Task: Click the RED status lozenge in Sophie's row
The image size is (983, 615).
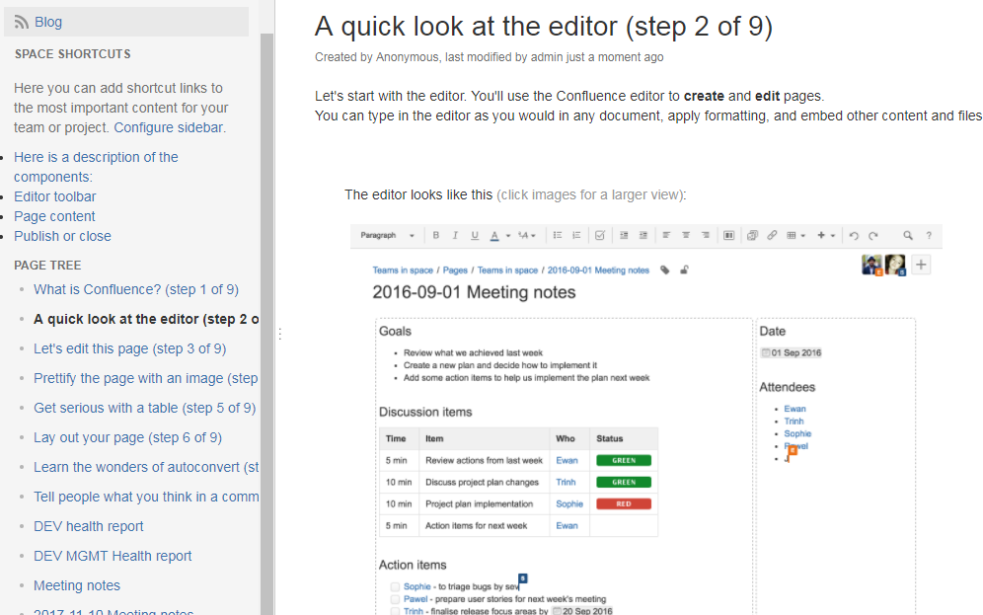Action: 624,504
